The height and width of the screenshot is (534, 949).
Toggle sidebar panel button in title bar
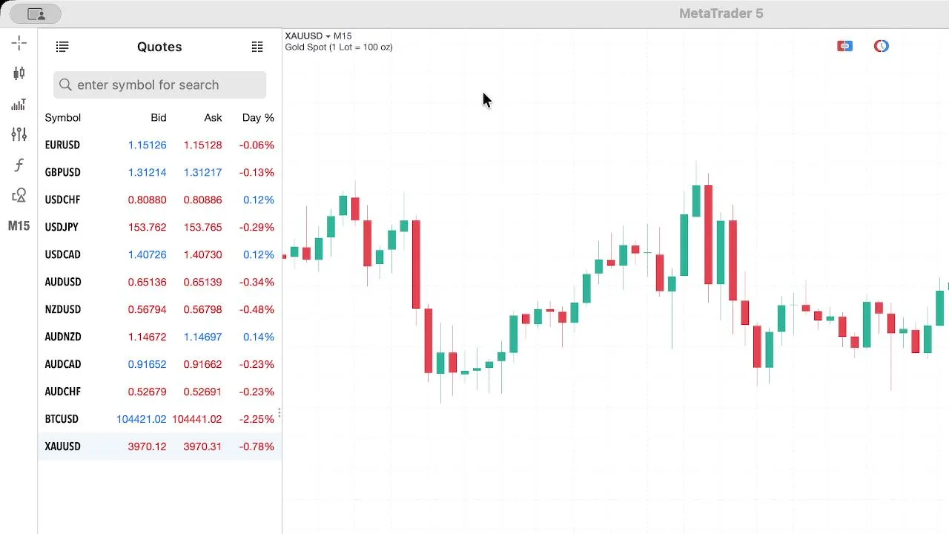tap(36, 13)
